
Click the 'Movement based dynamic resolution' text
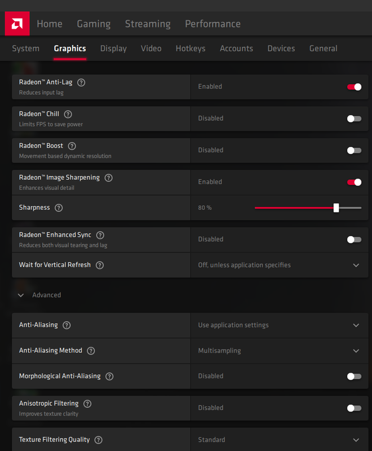tap(65, 156)
